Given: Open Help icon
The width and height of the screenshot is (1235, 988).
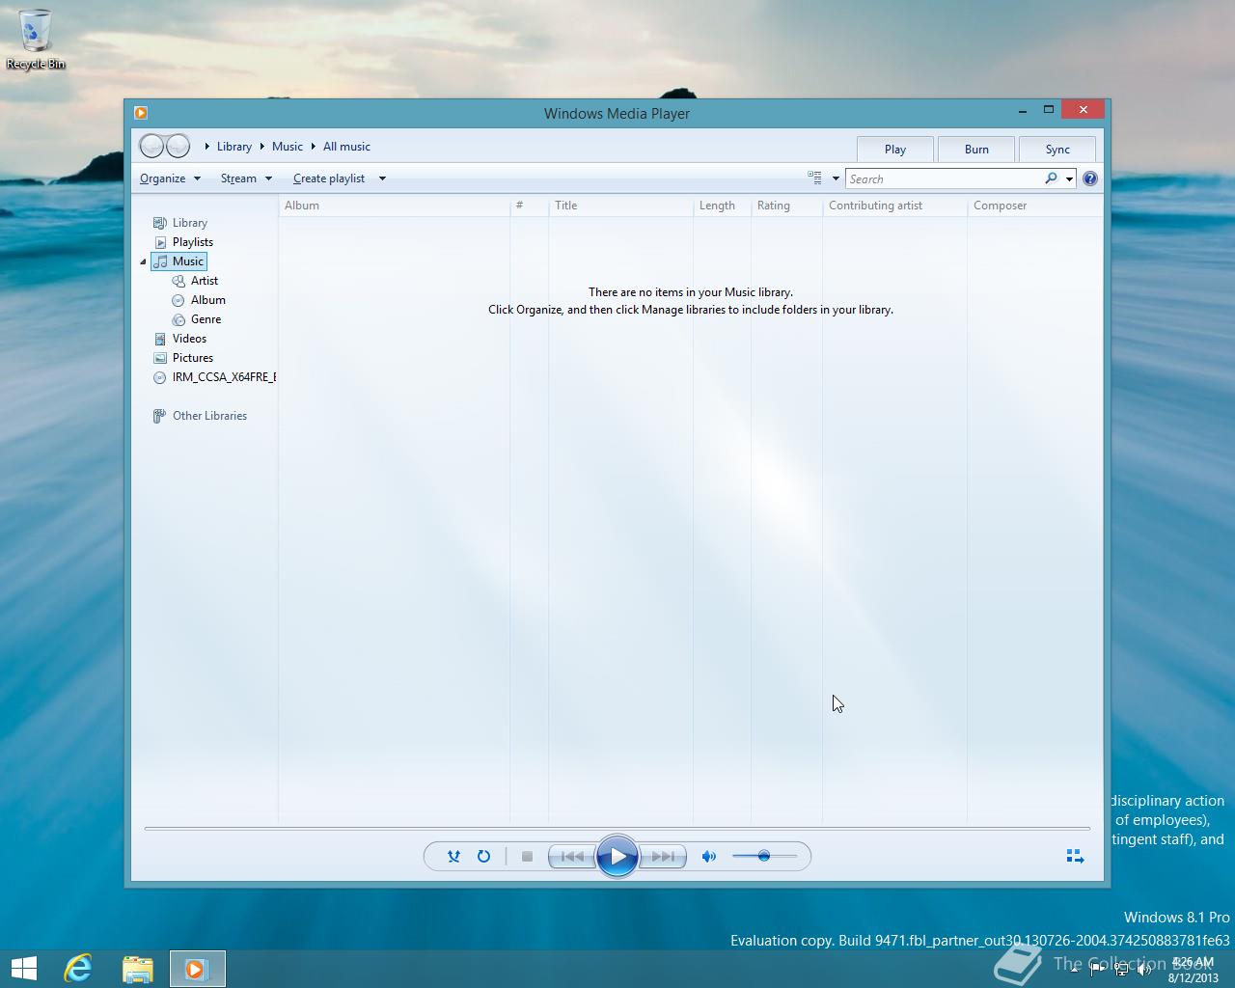Looking at the screenshot, I should [1090, 178].
